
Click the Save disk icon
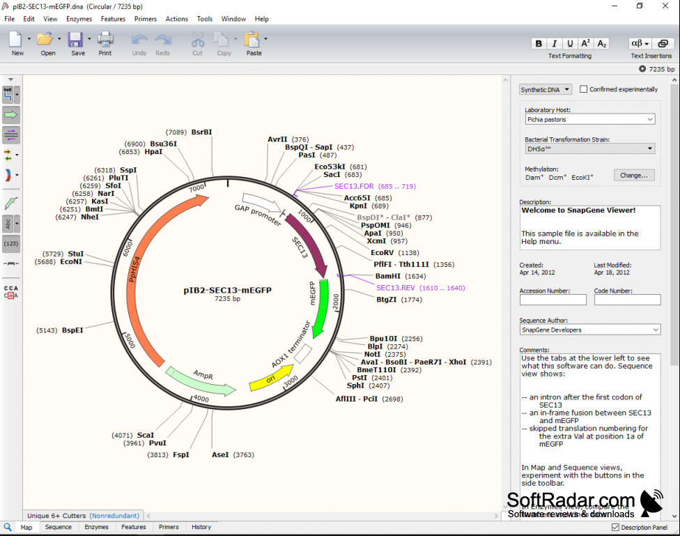(x=75, y=40)
